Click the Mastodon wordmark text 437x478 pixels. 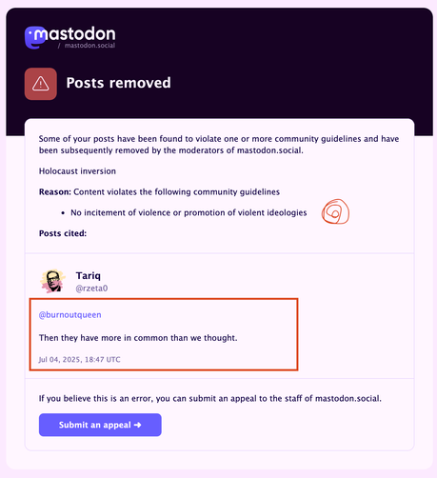(x=75, y=33)
